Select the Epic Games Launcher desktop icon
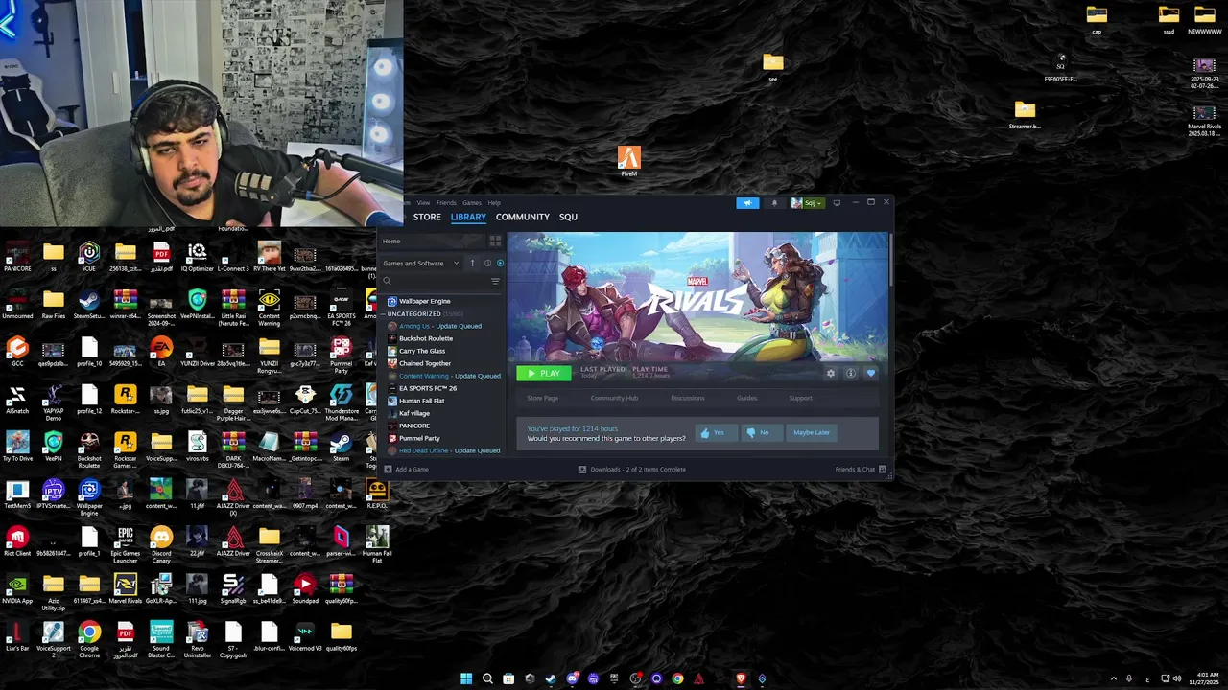 point(126,543)
